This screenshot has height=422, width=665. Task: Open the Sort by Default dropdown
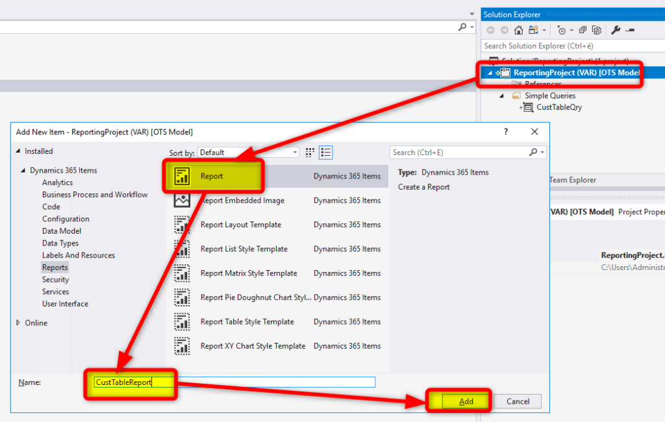[x=249, y=153]
